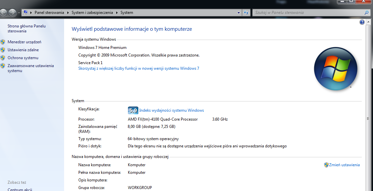Click heading 'Wyświetl podstawowe informacje o tym komputerze'

click(x=132, y=29)
